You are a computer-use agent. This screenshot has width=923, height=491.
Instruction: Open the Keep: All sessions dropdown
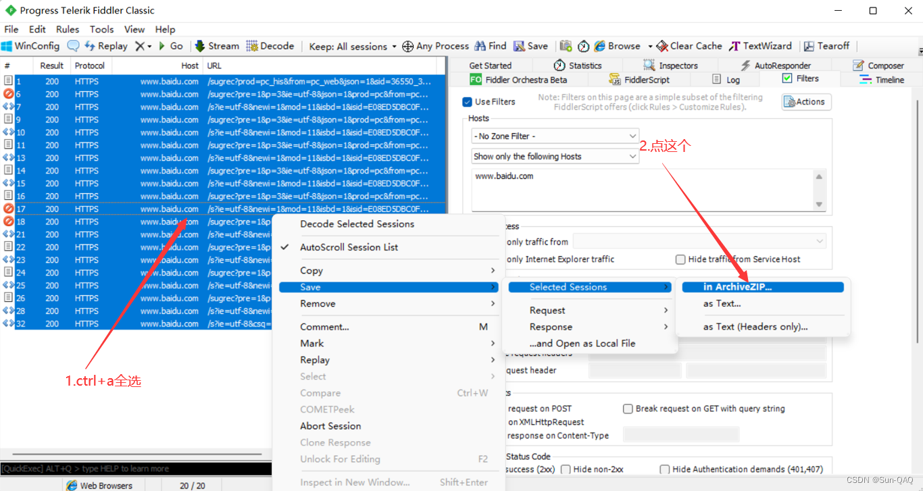click(353, 46)
